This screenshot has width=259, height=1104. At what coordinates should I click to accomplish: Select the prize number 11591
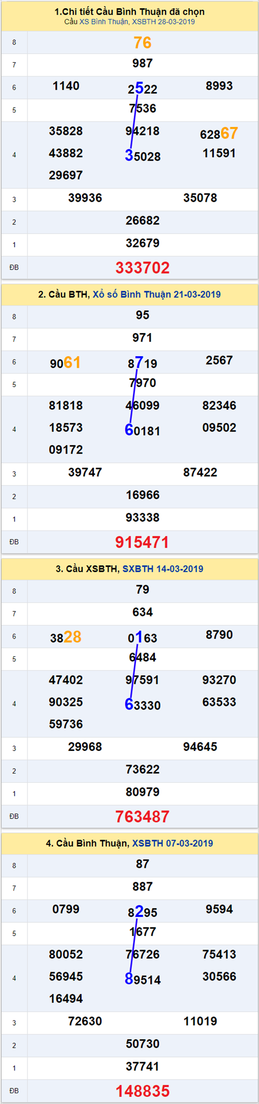pos(219,153)
